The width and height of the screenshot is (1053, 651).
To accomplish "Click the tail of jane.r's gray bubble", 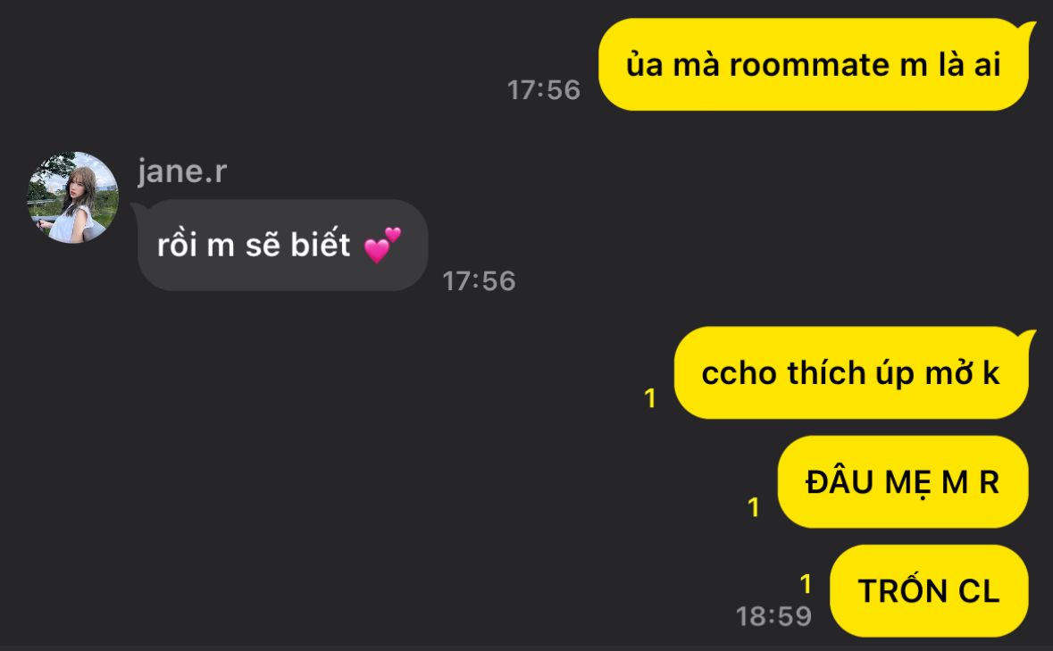I will (139, 209).
